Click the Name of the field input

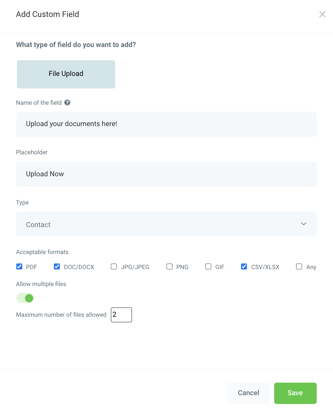point(166,124)
